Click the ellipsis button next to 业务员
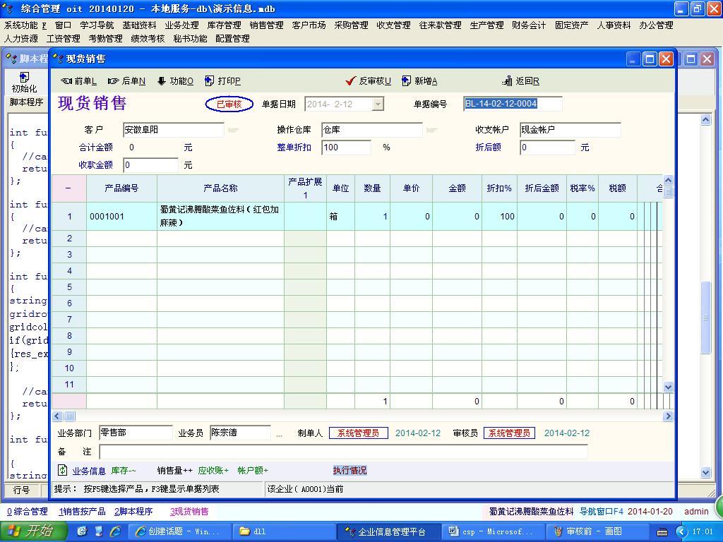The height and width of the screenshot is (542, 723). point(279,433)
